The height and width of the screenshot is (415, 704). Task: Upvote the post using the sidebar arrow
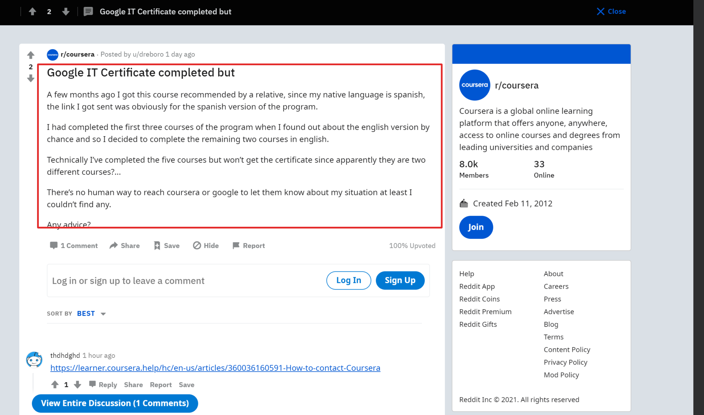point(31,54)
